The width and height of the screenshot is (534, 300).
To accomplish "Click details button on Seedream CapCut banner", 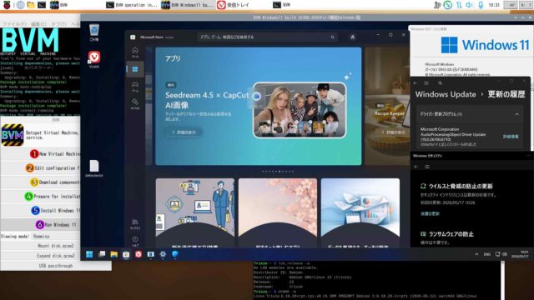I will (x=184, y=132).
